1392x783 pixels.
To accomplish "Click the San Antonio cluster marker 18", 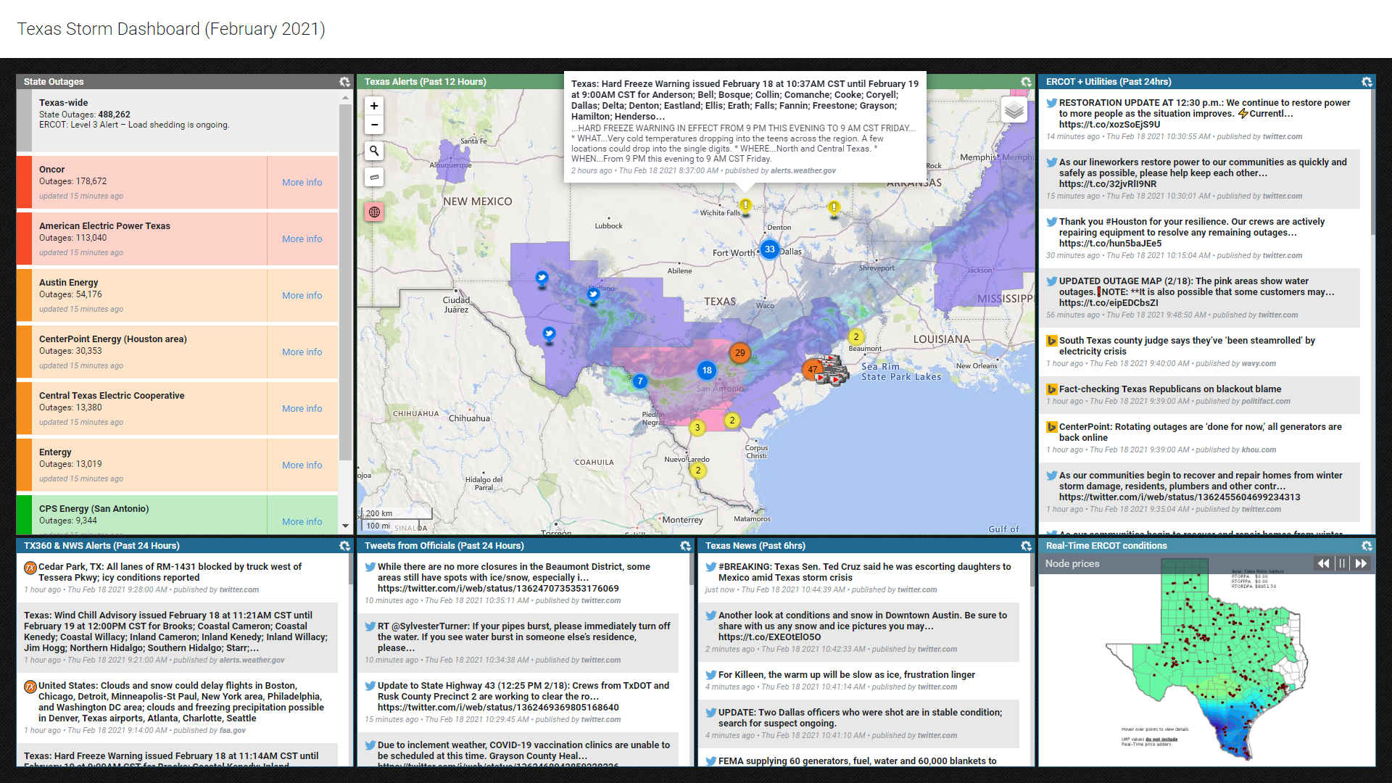I will pyautogui.click(x=707, y=370).
